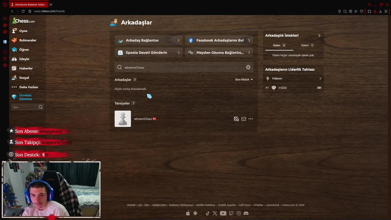The image size is (391, 220).
Task: Open Ortaklar footer link
Action: point(258,205)
